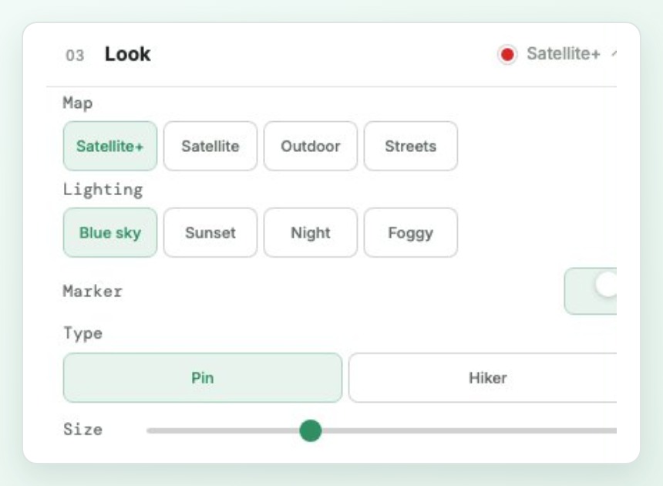Click the Lighting label
Image resolution: width=663 pixels, height=486 pixels.
[103, 190]
